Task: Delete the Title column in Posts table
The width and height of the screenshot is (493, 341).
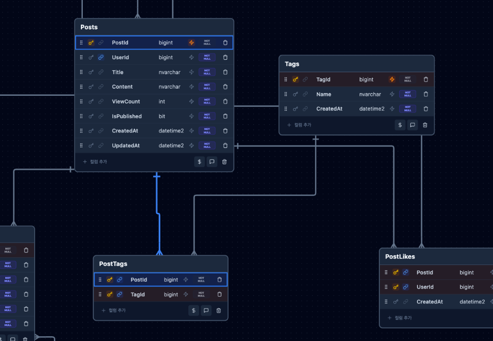Action: (x=225, y=72)
